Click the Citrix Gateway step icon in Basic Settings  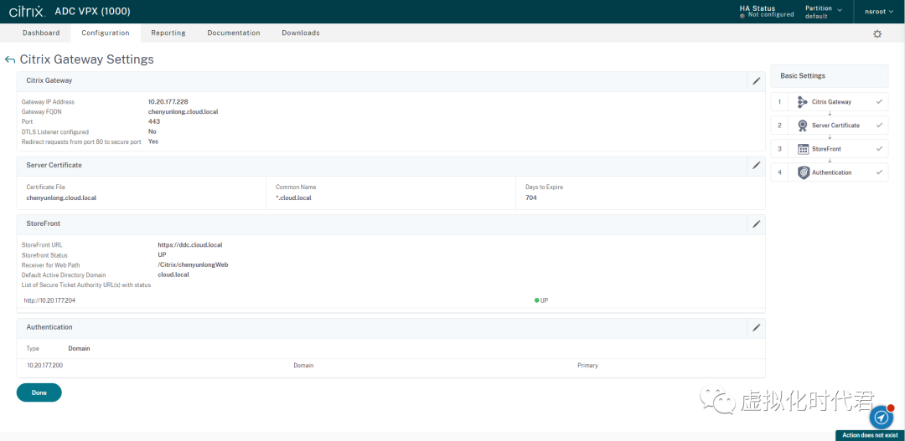tap(803, 102)
